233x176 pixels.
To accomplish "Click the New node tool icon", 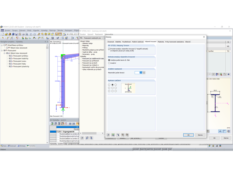I will pos(3,38).
